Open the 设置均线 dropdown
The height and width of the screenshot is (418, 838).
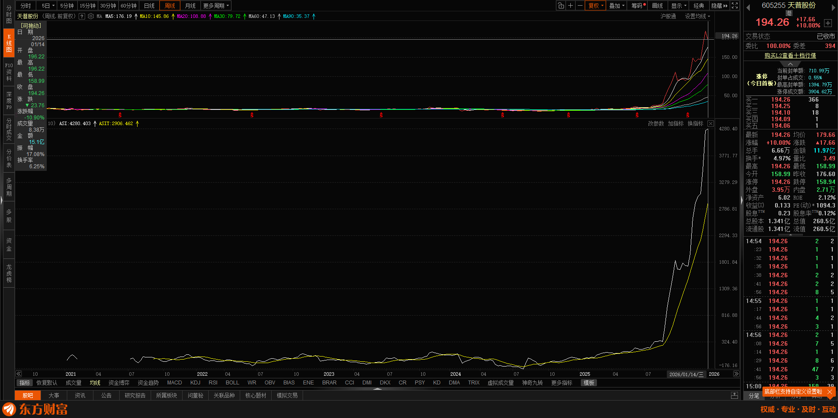tap(697, 16)
